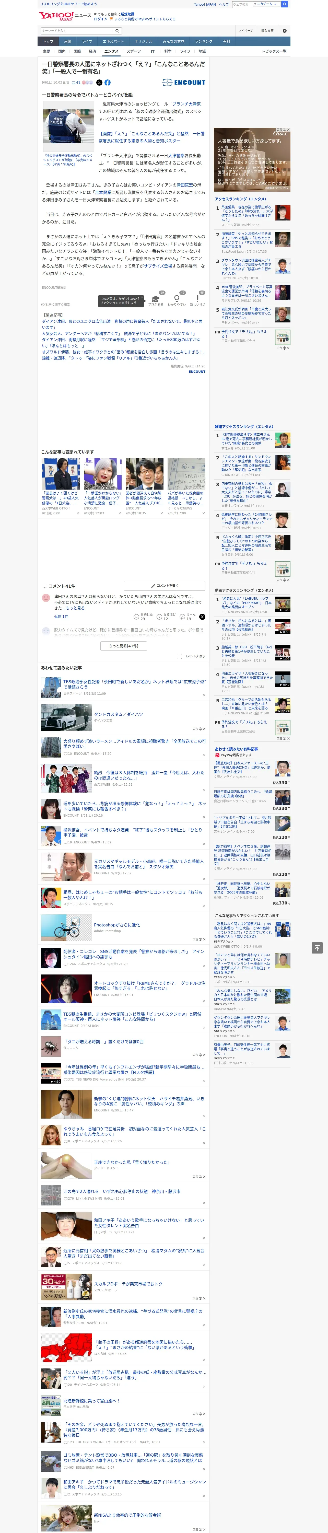
Task: Click the 返信 1件 link
Action: tap(61, 617)
